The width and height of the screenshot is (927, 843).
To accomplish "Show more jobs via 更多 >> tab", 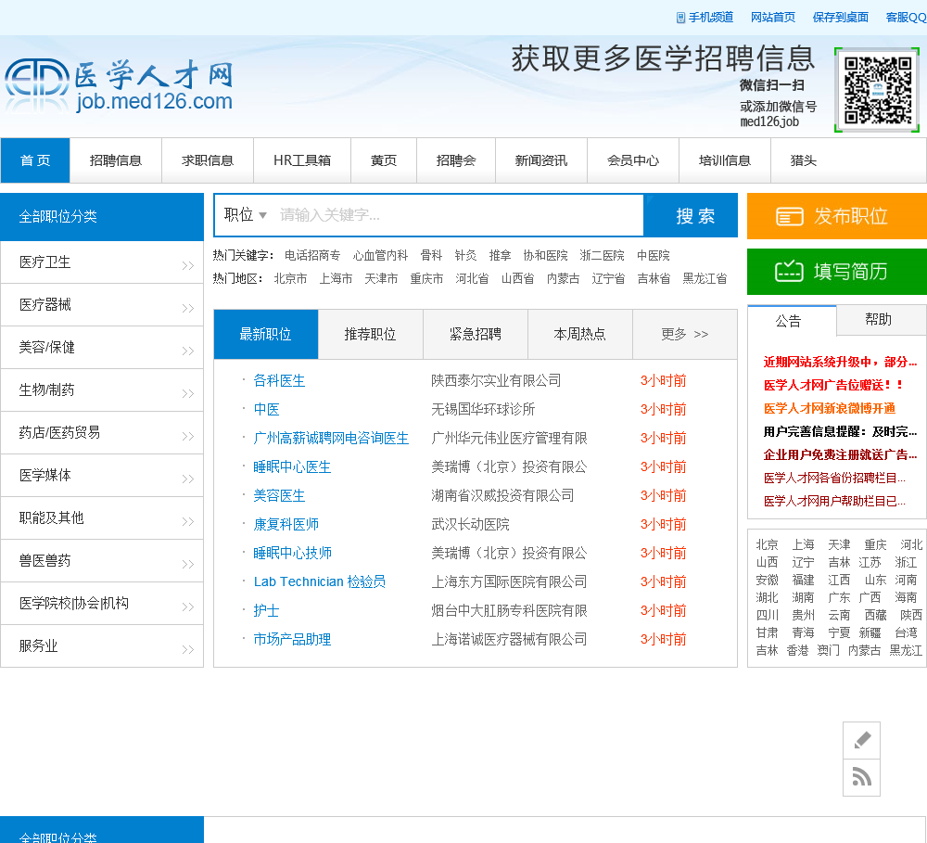I will point(684,334).
